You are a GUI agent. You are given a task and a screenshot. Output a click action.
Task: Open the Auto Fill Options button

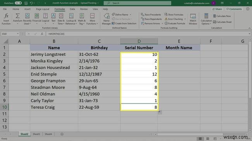point(160,112)
